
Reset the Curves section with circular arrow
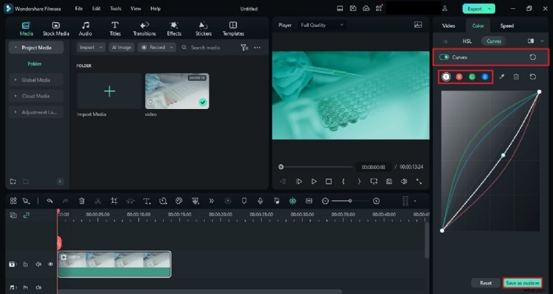[x=532, y=57]
